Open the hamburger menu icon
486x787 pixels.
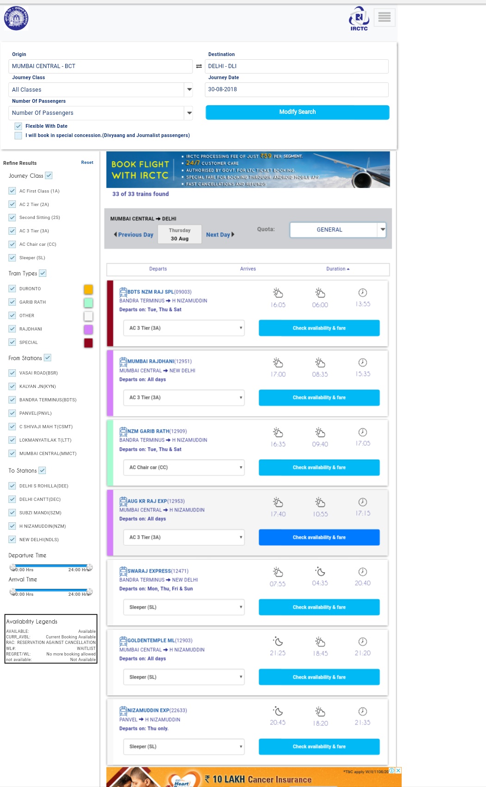click(x=384, y=18)
